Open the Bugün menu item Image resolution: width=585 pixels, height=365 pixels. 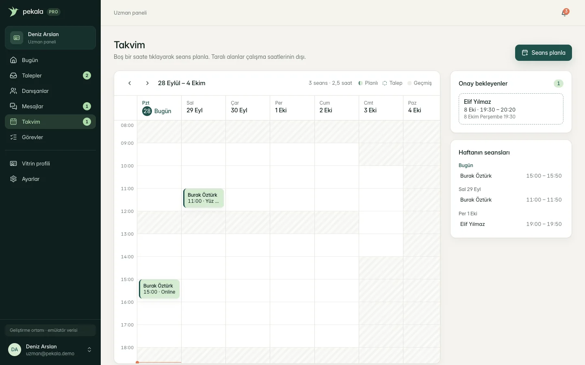[x=50, y=60]
